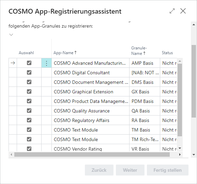Screen dimensions: 197x184
Task: Uncheck Auswahl for COSMO Quality Assurance
Action: pos(29,111)
